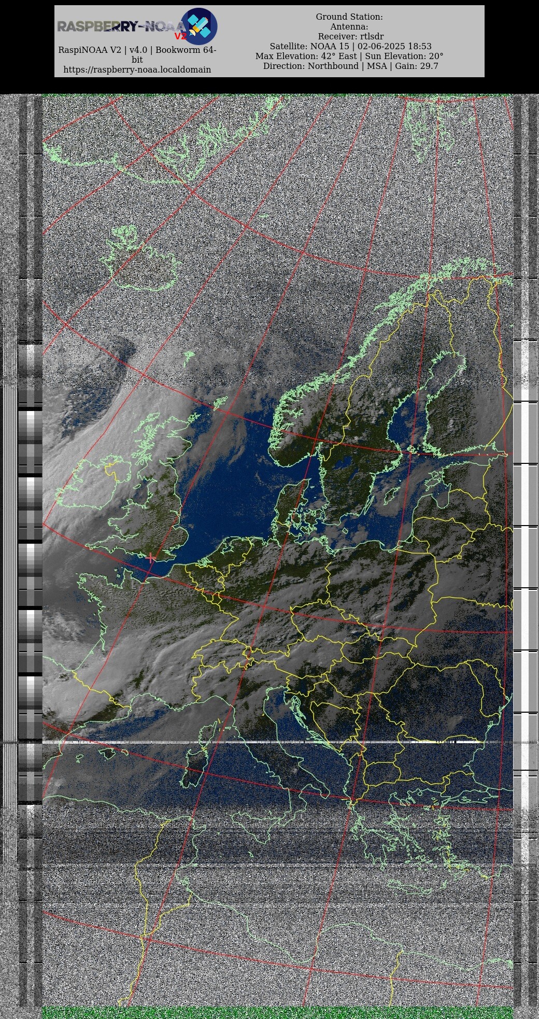Click the 'Antenna:' label

349,26
